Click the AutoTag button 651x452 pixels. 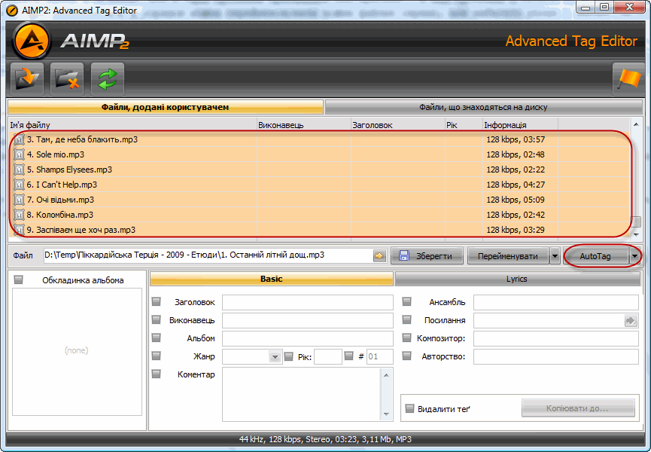pos(595,256)
